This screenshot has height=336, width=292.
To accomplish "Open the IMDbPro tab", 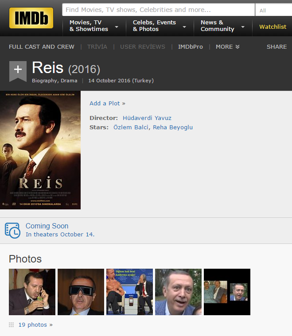I will coord(190,47).
